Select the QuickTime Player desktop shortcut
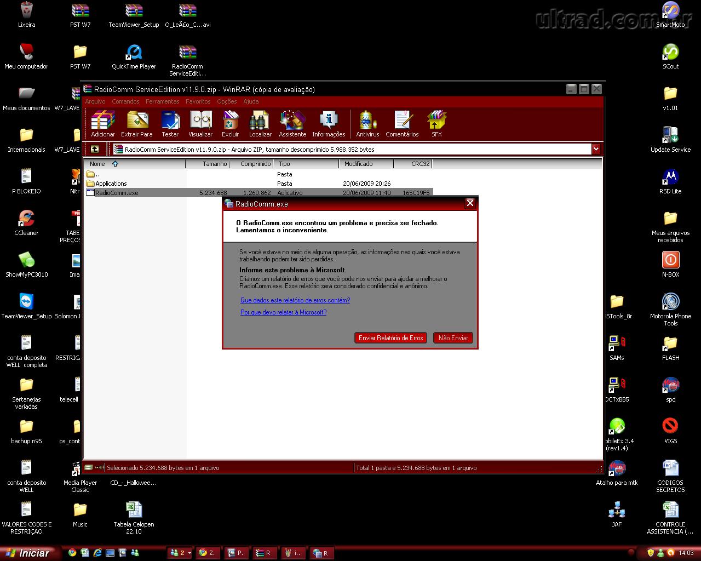 coord(134,56)
